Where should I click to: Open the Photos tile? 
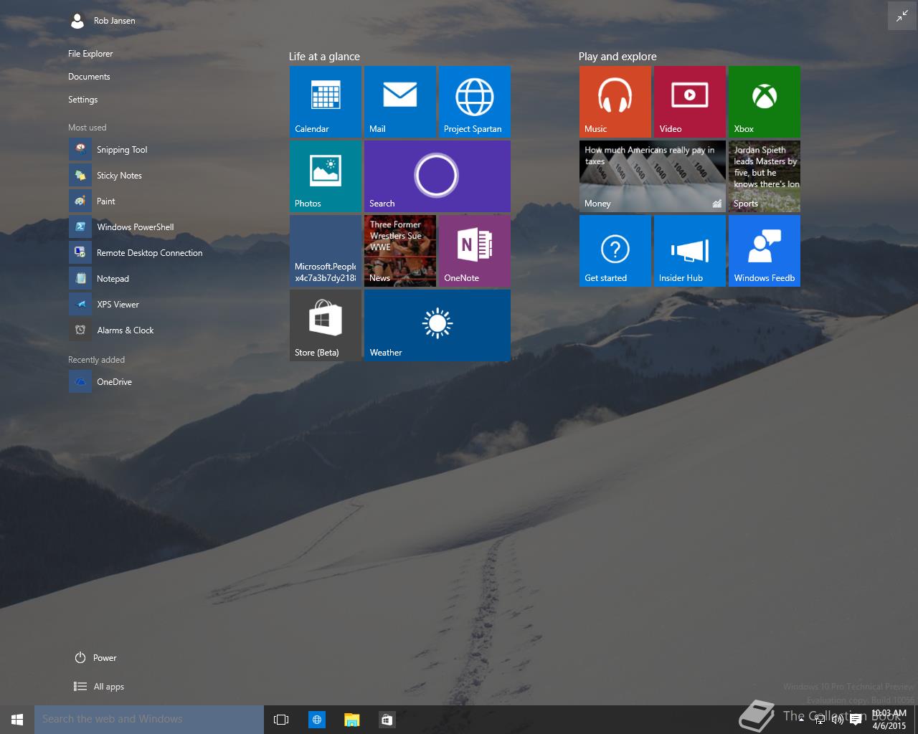[x=326, y=176]
